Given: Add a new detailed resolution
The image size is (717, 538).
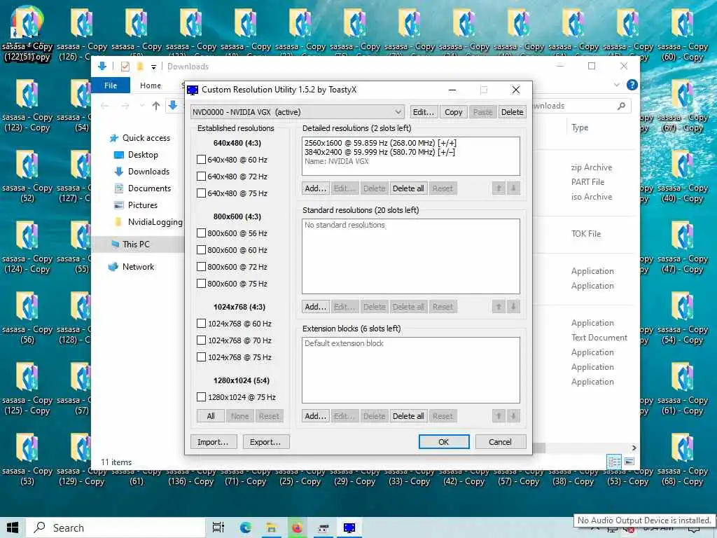Looking at the screenshot, I should (316, 188).
